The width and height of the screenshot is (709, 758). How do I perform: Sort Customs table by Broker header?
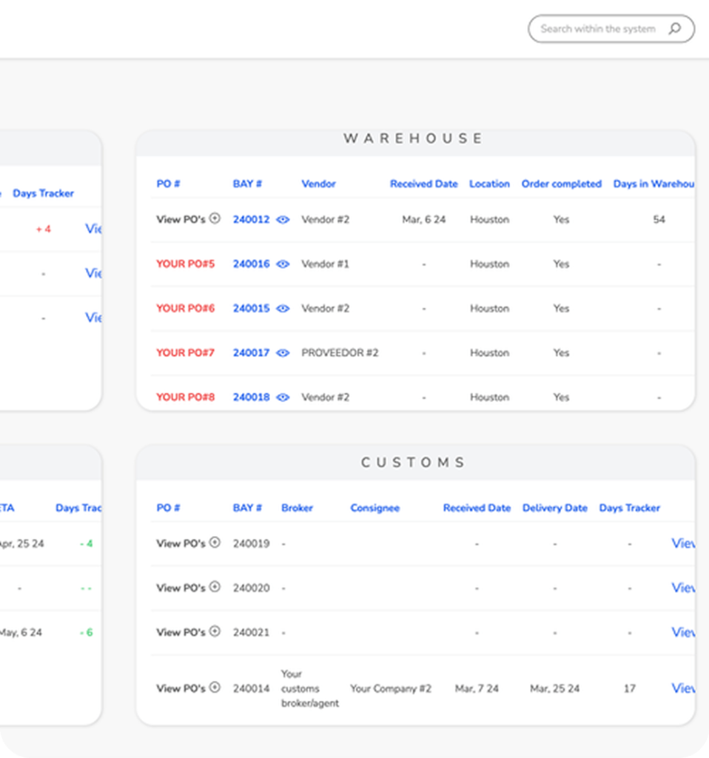(298, 508)
